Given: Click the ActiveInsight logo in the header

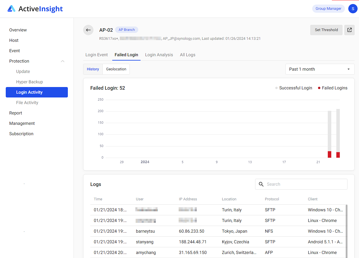Looking at the screenshot, I should pos(35,9).
